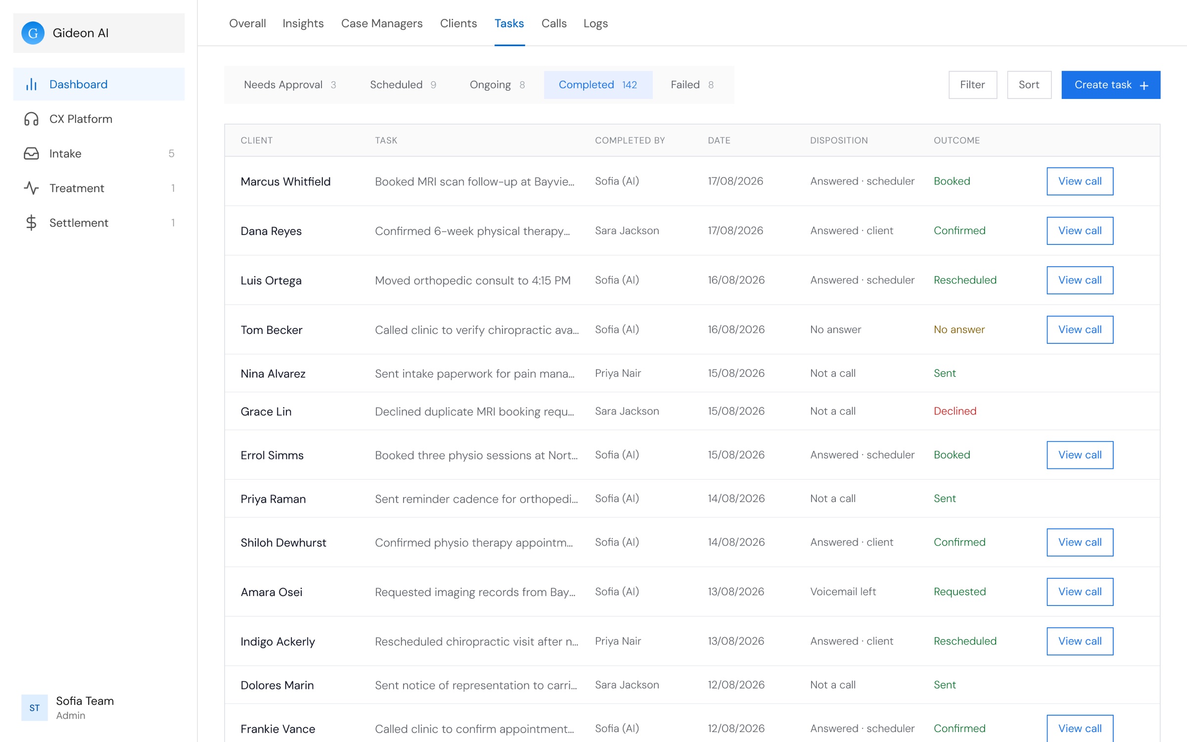The width and height of the screenshot is (1187, 742).
Task: Click the CX Platform headphones icon
Action: pos(31,119)
